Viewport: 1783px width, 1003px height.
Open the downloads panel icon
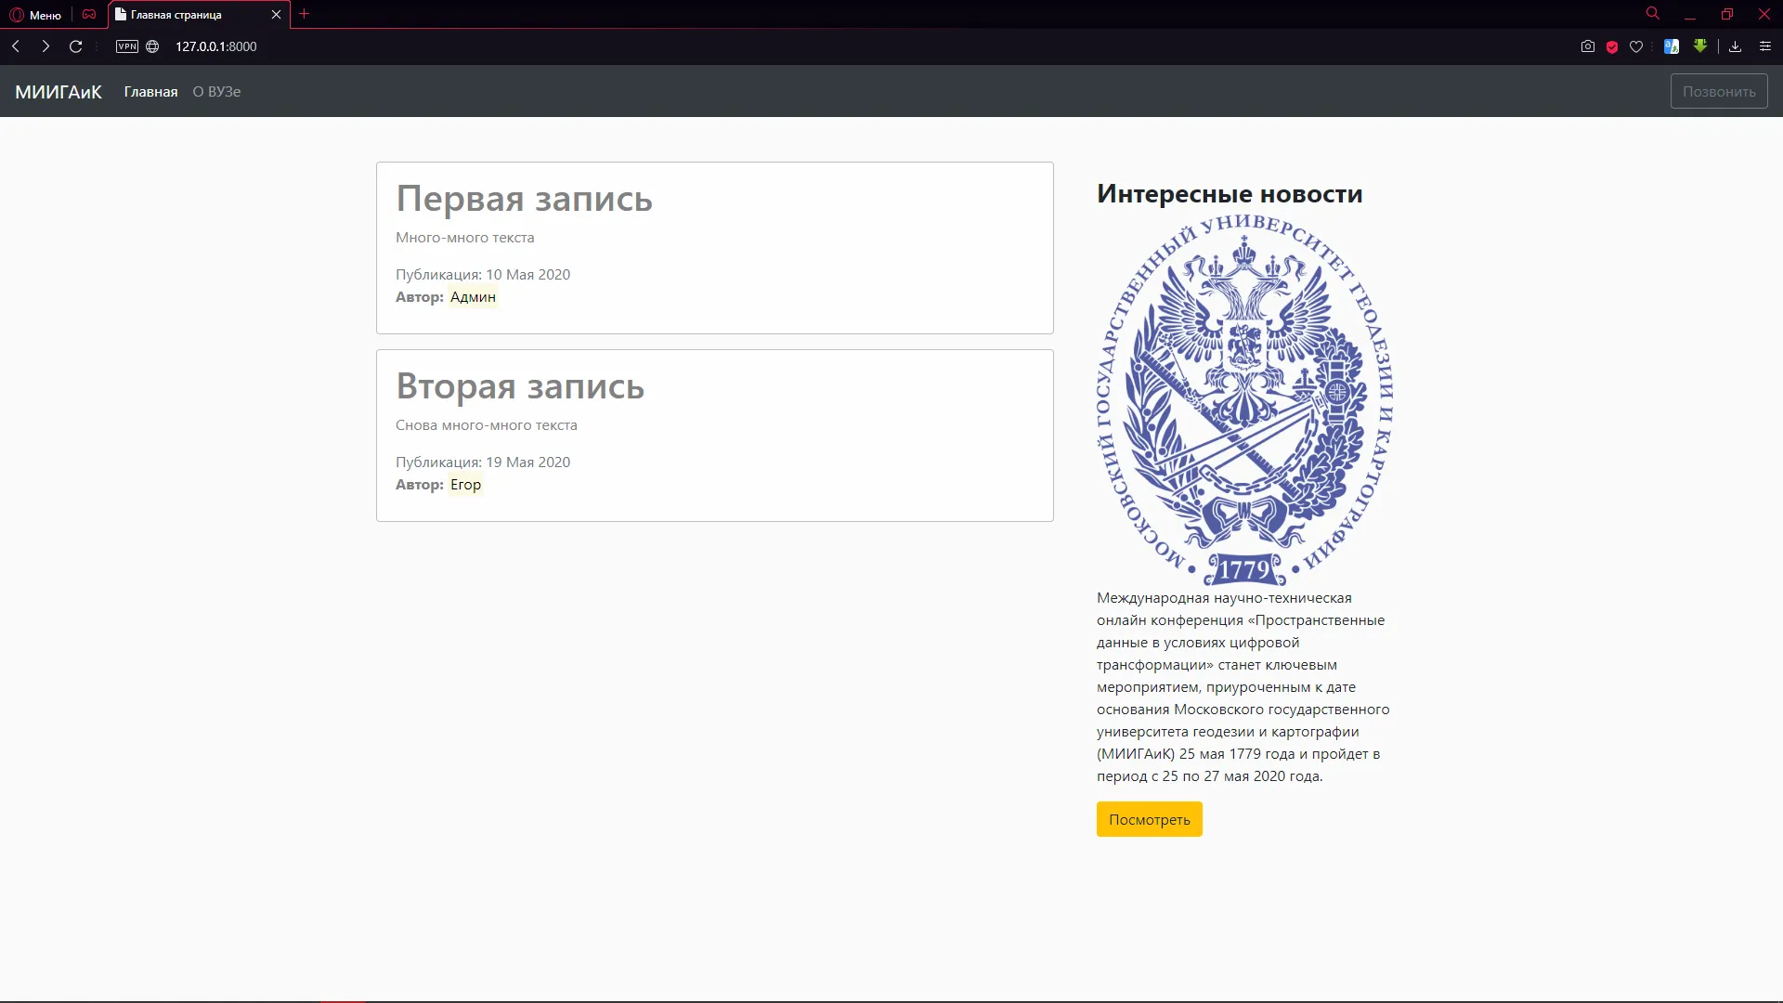(1735, 46)
